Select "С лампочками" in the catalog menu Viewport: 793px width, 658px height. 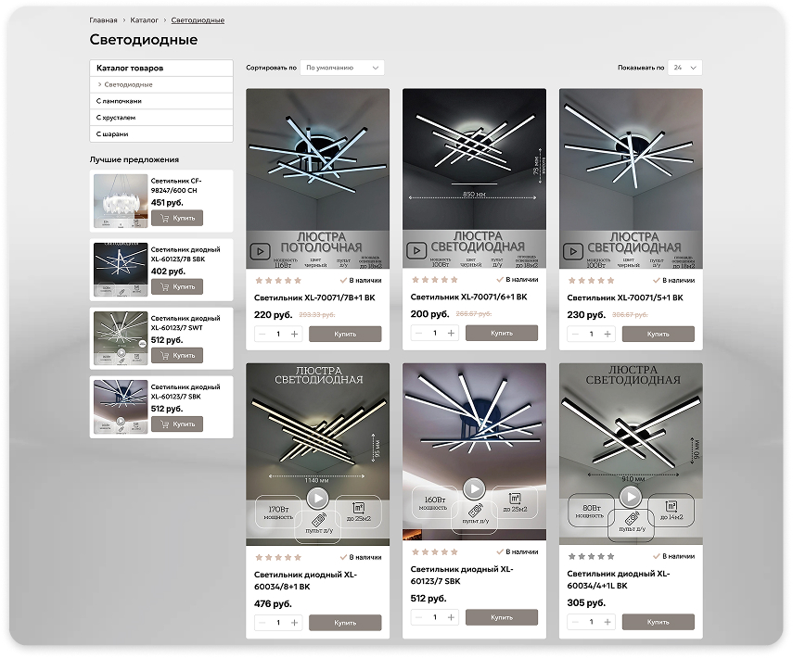(x=120, y=101)
